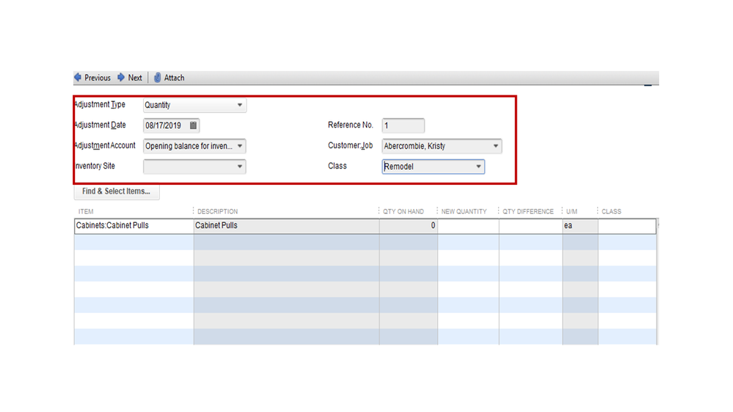The image size is (733, 412).
Task: Click the Attach paperclip icon
Action: (x=158, y=78)
